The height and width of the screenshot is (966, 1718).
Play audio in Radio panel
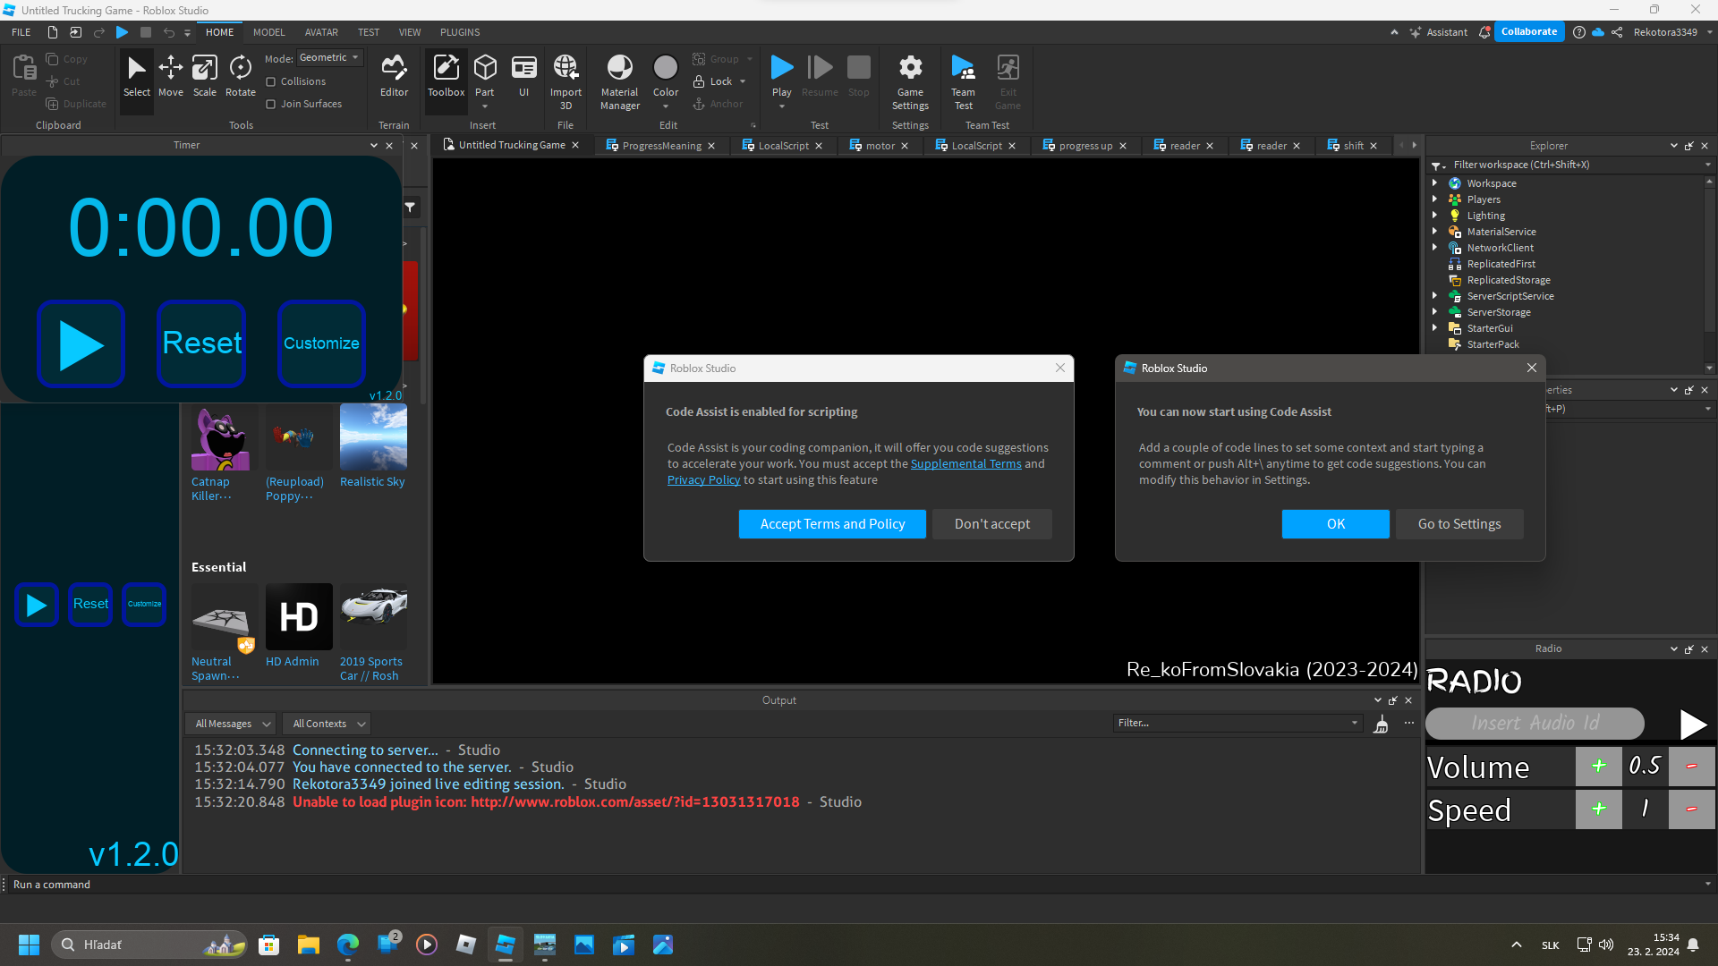[1691, 724]
